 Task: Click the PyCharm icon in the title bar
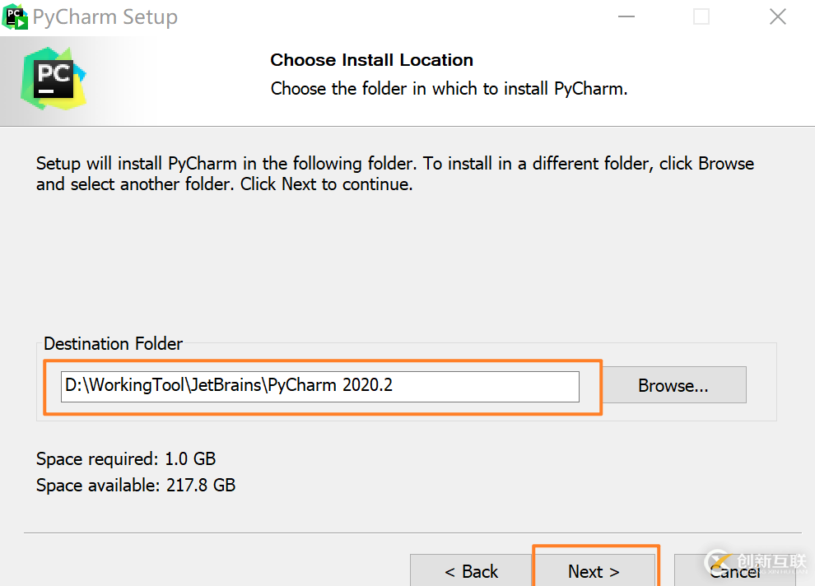15,16
